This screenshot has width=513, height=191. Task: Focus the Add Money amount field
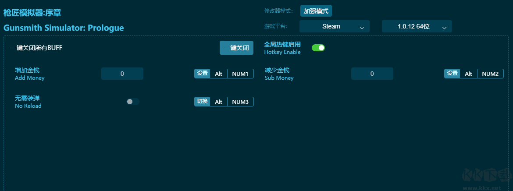click(122, 74)
